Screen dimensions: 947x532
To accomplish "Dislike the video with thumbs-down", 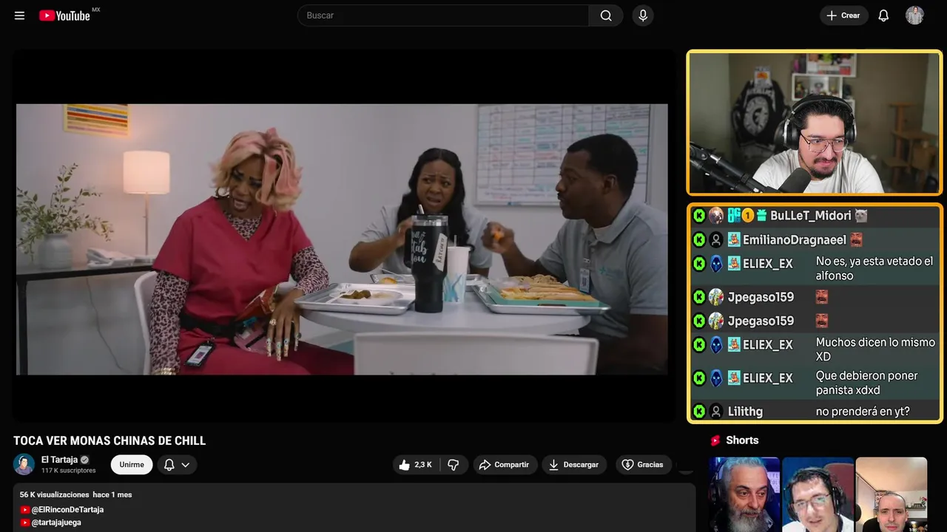I will [x=454, y=465].
